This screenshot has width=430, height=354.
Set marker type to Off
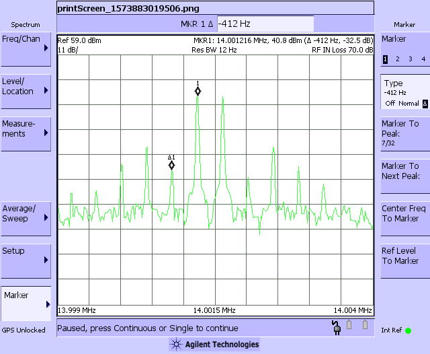[390, 103]
